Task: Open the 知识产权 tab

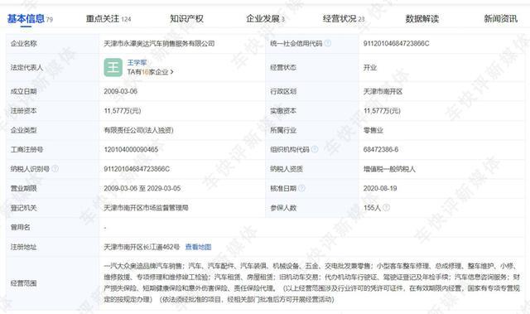Action: [x=186, y=18]
